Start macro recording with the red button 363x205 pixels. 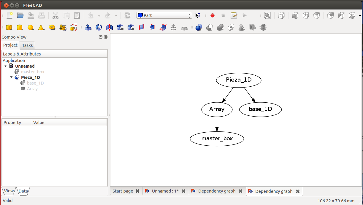click(x=213, y=15)
